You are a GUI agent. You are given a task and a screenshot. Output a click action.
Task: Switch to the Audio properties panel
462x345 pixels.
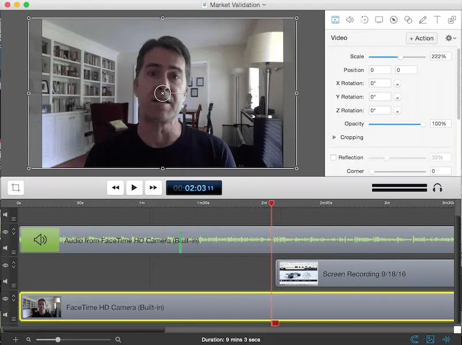point(350,19)
